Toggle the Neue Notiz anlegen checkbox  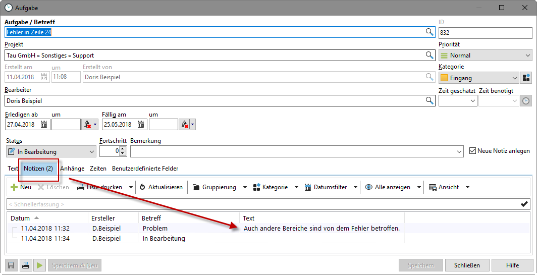[473, 151]
